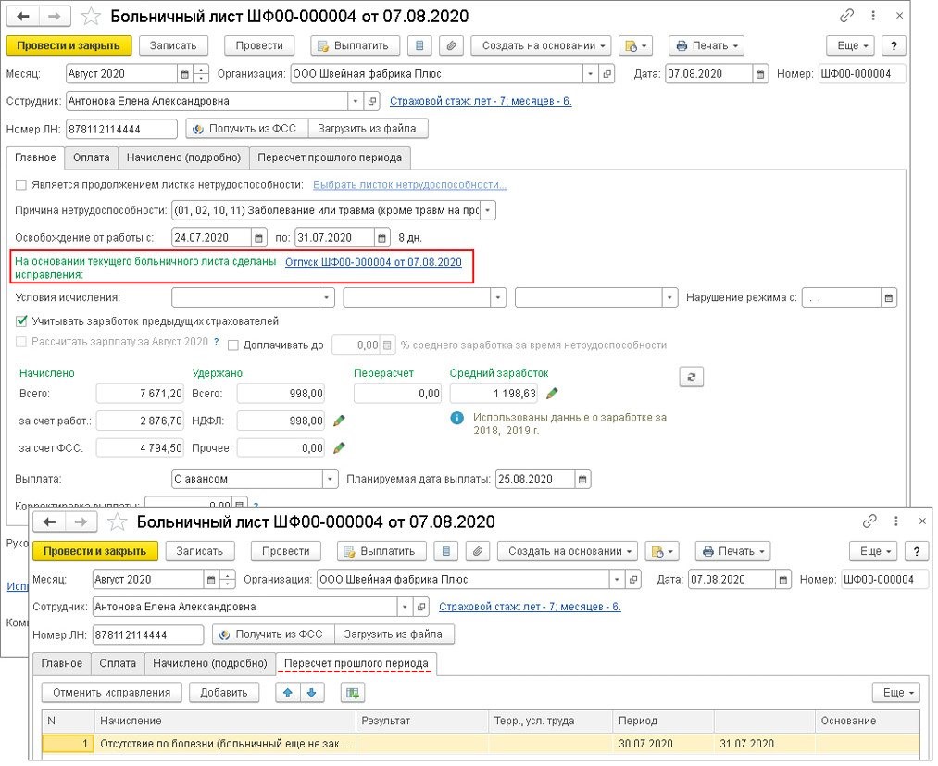
Task: Open 'Создать на основании' dropdown in top toolbar
Action: [x=542, y=45]
